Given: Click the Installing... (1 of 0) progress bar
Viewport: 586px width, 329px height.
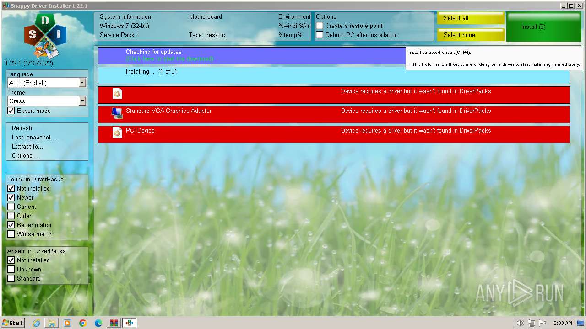Looking at the screenshot, I should click(334, 75).
